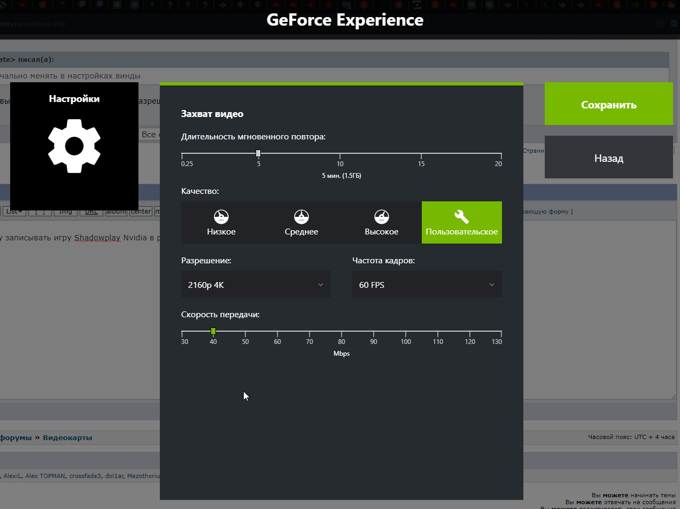This screenshot has height=509, width=680.
Task: Click the Alex TOPMAN user link
Action: click(x=45, y=476)
